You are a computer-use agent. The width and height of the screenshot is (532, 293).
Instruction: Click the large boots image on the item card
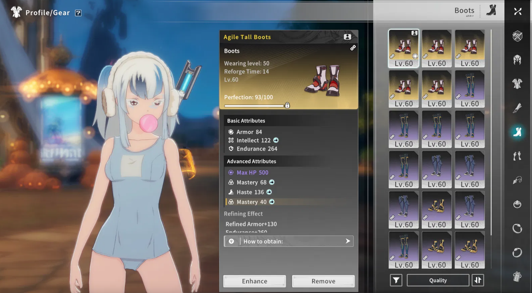coord(323,80)
